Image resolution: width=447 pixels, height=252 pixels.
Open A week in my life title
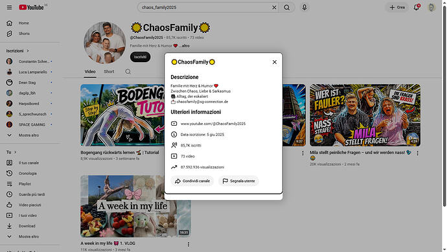tap(108, 244)
